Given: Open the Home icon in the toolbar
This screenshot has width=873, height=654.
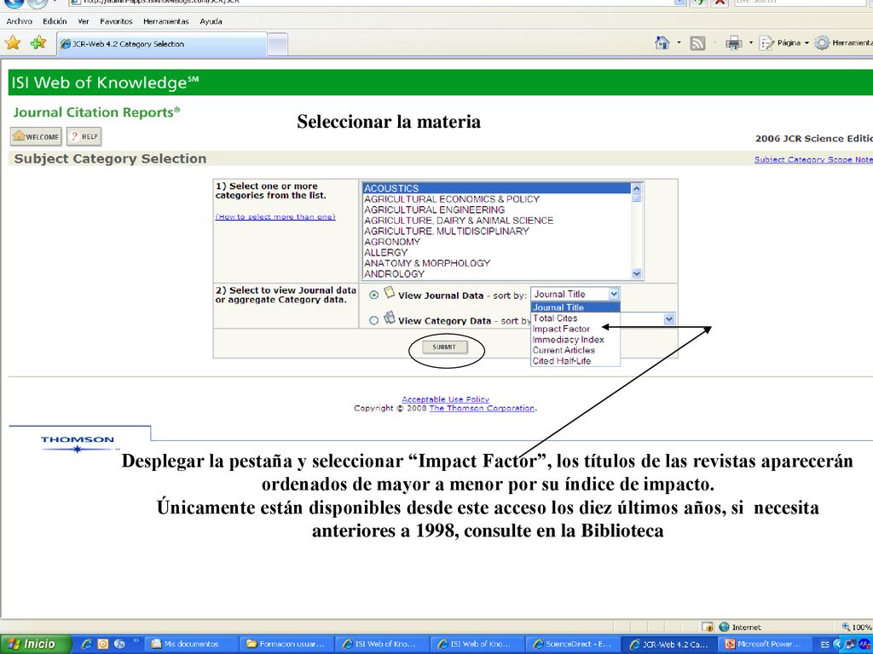Looking at the screenshot, I should [662, 43].
